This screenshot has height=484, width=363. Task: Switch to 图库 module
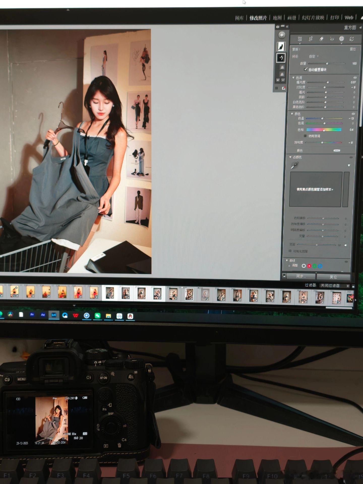[x=239, y=18]
